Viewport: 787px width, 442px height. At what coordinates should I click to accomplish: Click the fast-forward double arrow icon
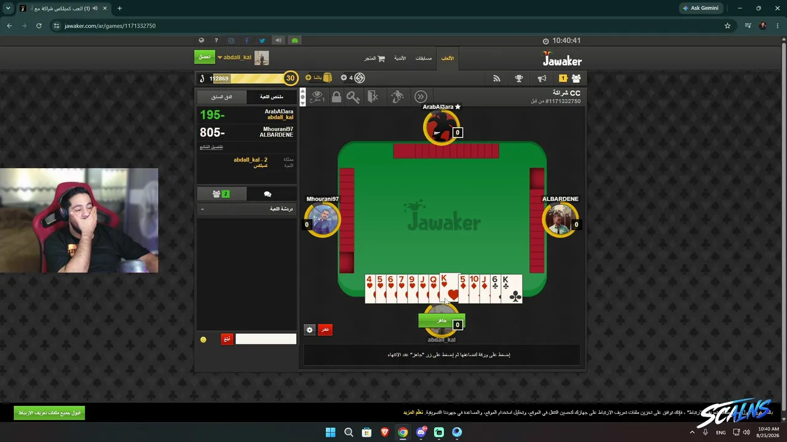click(x=421, y=97)
